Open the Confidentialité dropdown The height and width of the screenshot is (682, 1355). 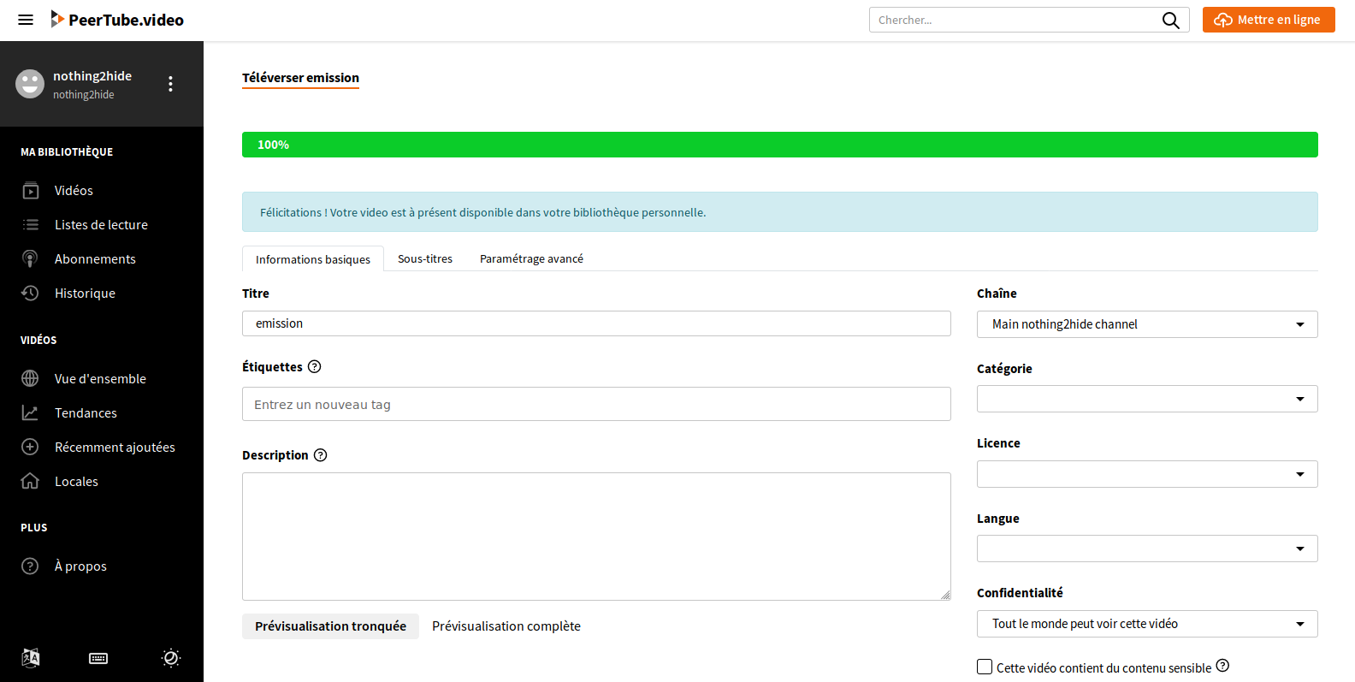coord(1146,624)
